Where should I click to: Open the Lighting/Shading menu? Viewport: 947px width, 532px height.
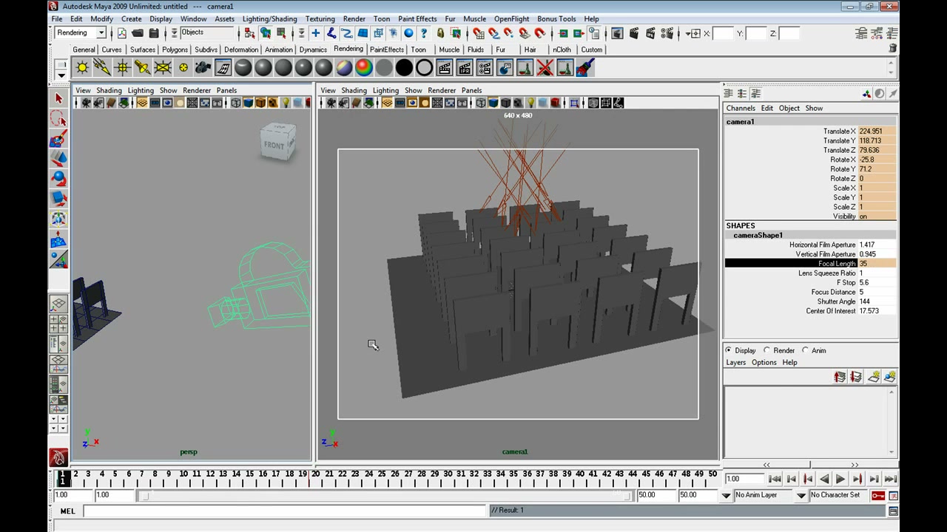click(x=269, y=18)
